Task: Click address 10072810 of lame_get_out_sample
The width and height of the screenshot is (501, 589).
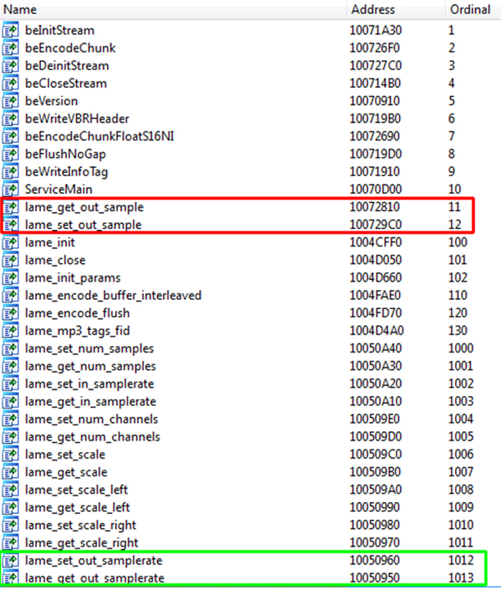Action: tap(375, 207)
